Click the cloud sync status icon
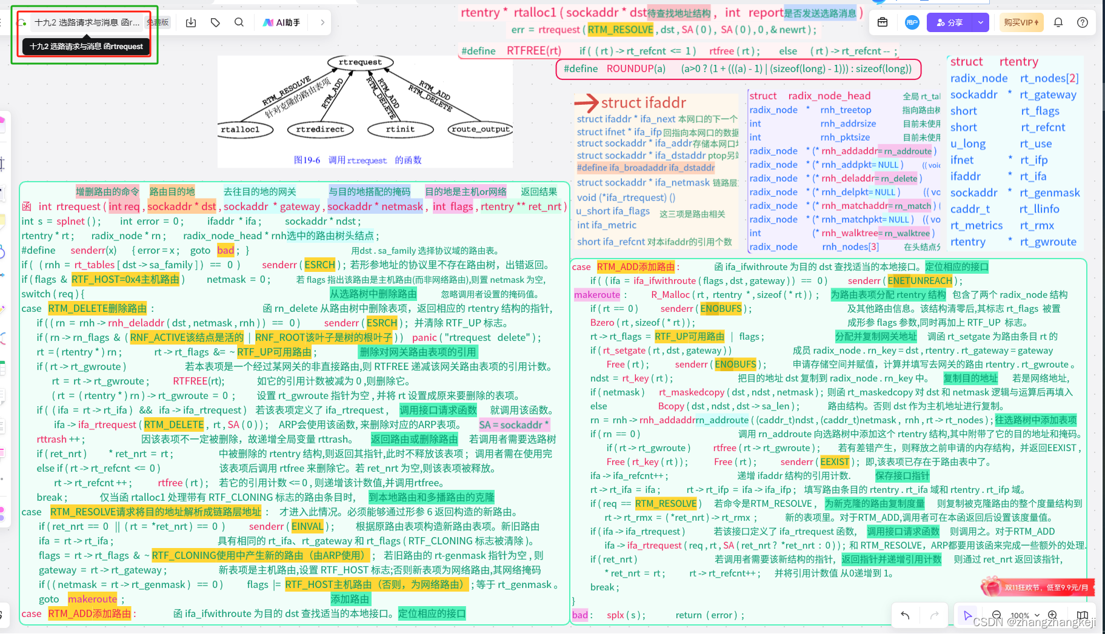The width and height of the screenshot is (1105, 634). 22,23
